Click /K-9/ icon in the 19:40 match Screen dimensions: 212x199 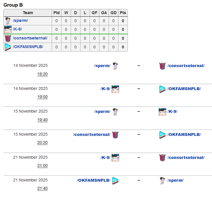[162, 112]
